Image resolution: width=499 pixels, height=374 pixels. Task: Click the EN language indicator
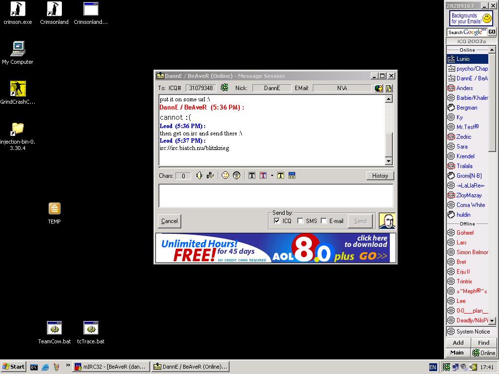433,367
